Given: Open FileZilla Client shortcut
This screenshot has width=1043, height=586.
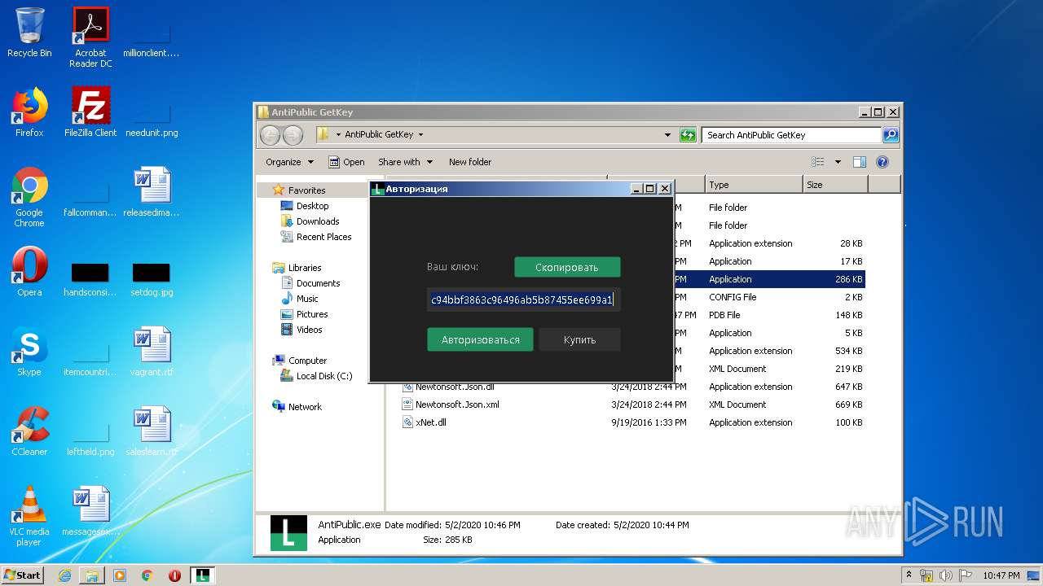Looking at the screenshot, I should pyautogui.click(x=90, y=112).
